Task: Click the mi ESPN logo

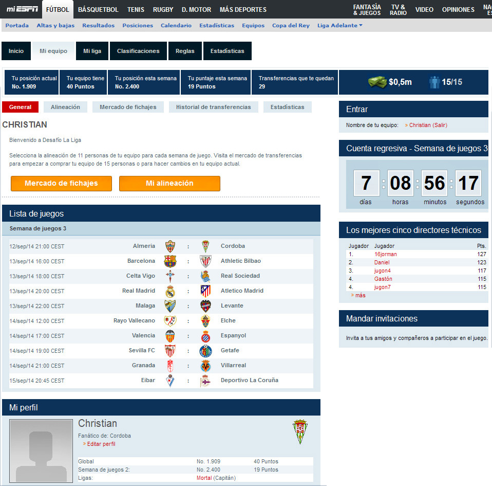Action: coord(22,9)
